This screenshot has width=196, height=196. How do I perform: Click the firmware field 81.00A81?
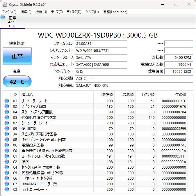click(101, 44)
